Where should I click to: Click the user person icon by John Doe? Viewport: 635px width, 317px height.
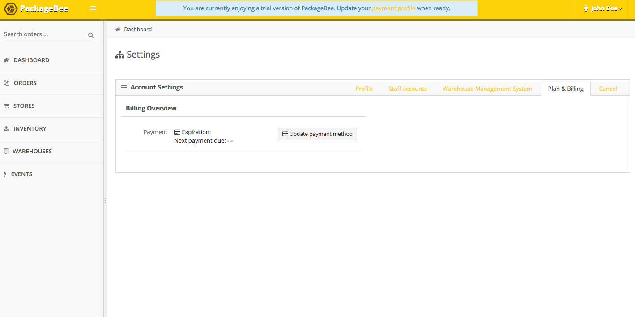point(586,8)
